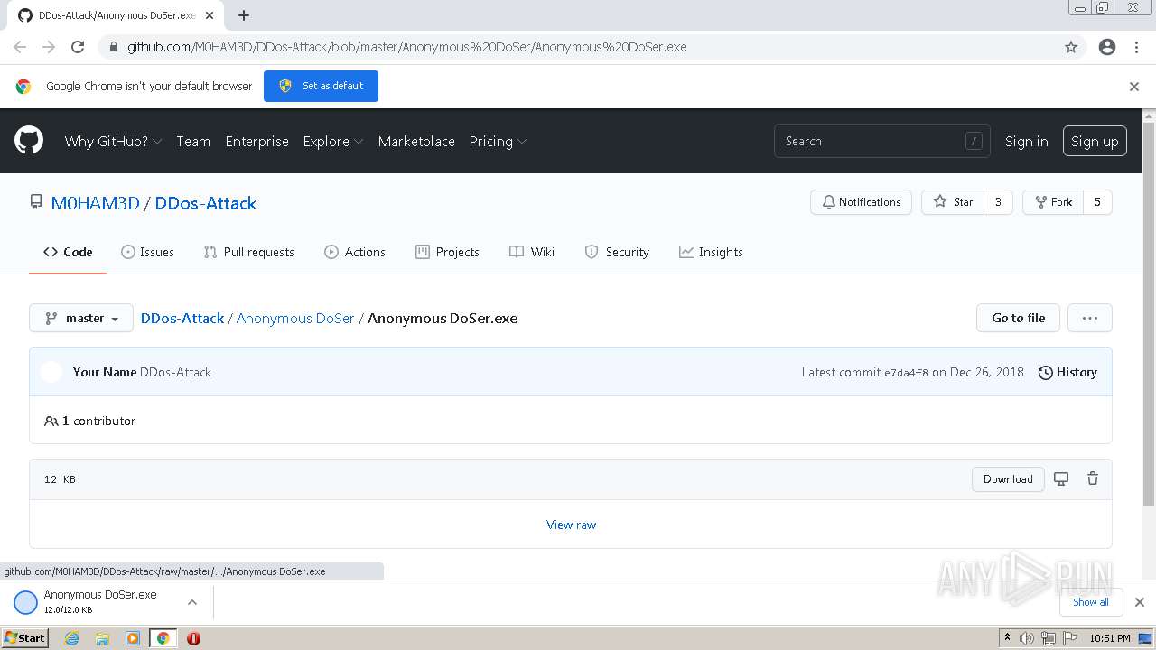
Task: Open DDos-Attack repository title link
Action: point(206,203)
